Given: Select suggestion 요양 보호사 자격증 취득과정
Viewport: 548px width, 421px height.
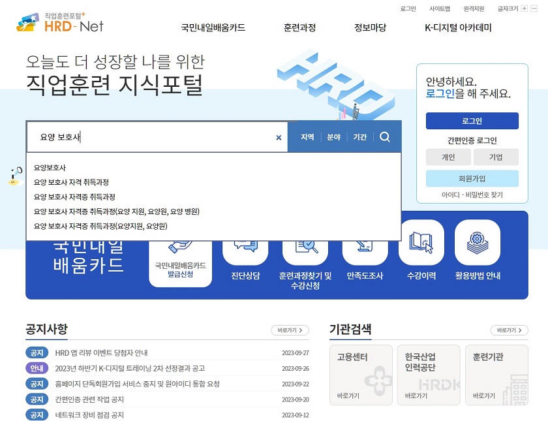Looking at the screenshot, I should (74, 197).
